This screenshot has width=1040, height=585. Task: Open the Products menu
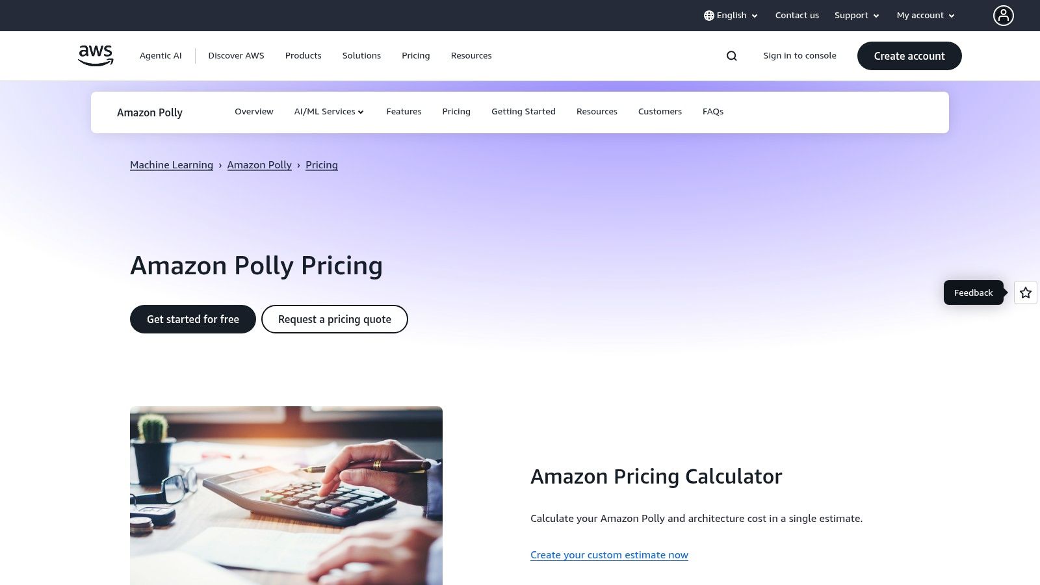(303, 56)
